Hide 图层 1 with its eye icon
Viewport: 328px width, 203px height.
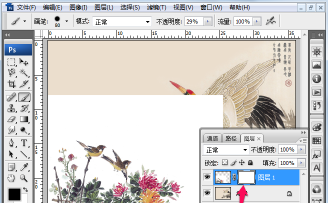coord(207,177)
